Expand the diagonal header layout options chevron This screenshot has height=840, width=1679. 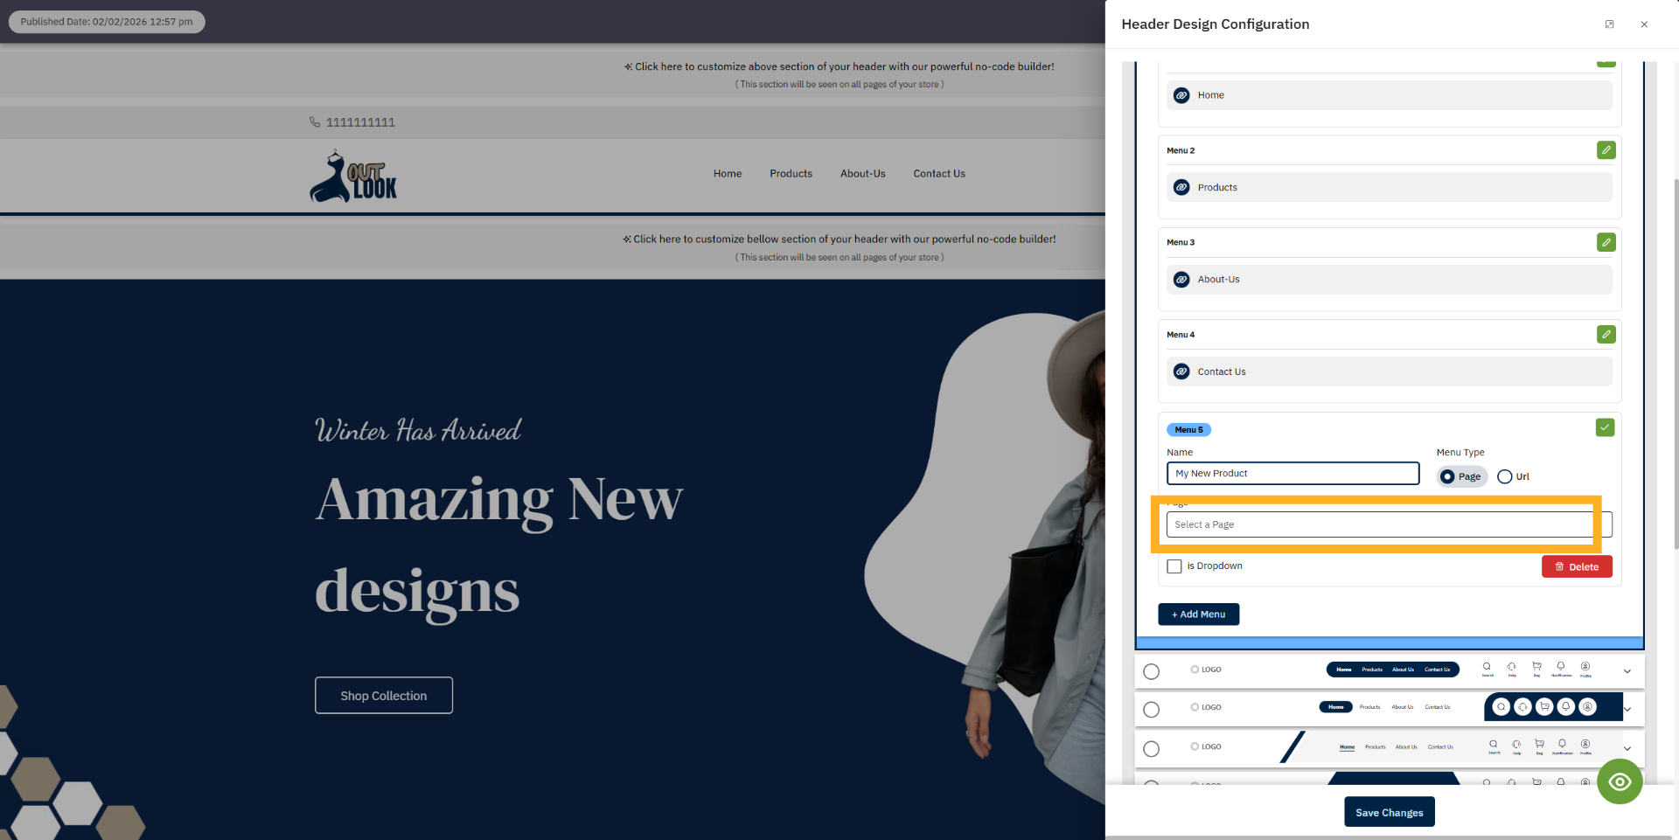(x=1627, y=748)
